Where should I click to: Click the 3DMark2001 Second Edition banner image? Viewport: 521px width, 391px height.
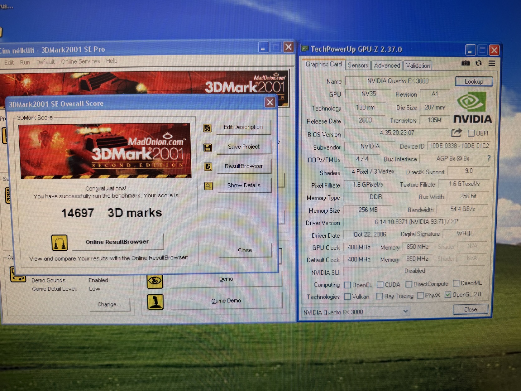(105, 151)
